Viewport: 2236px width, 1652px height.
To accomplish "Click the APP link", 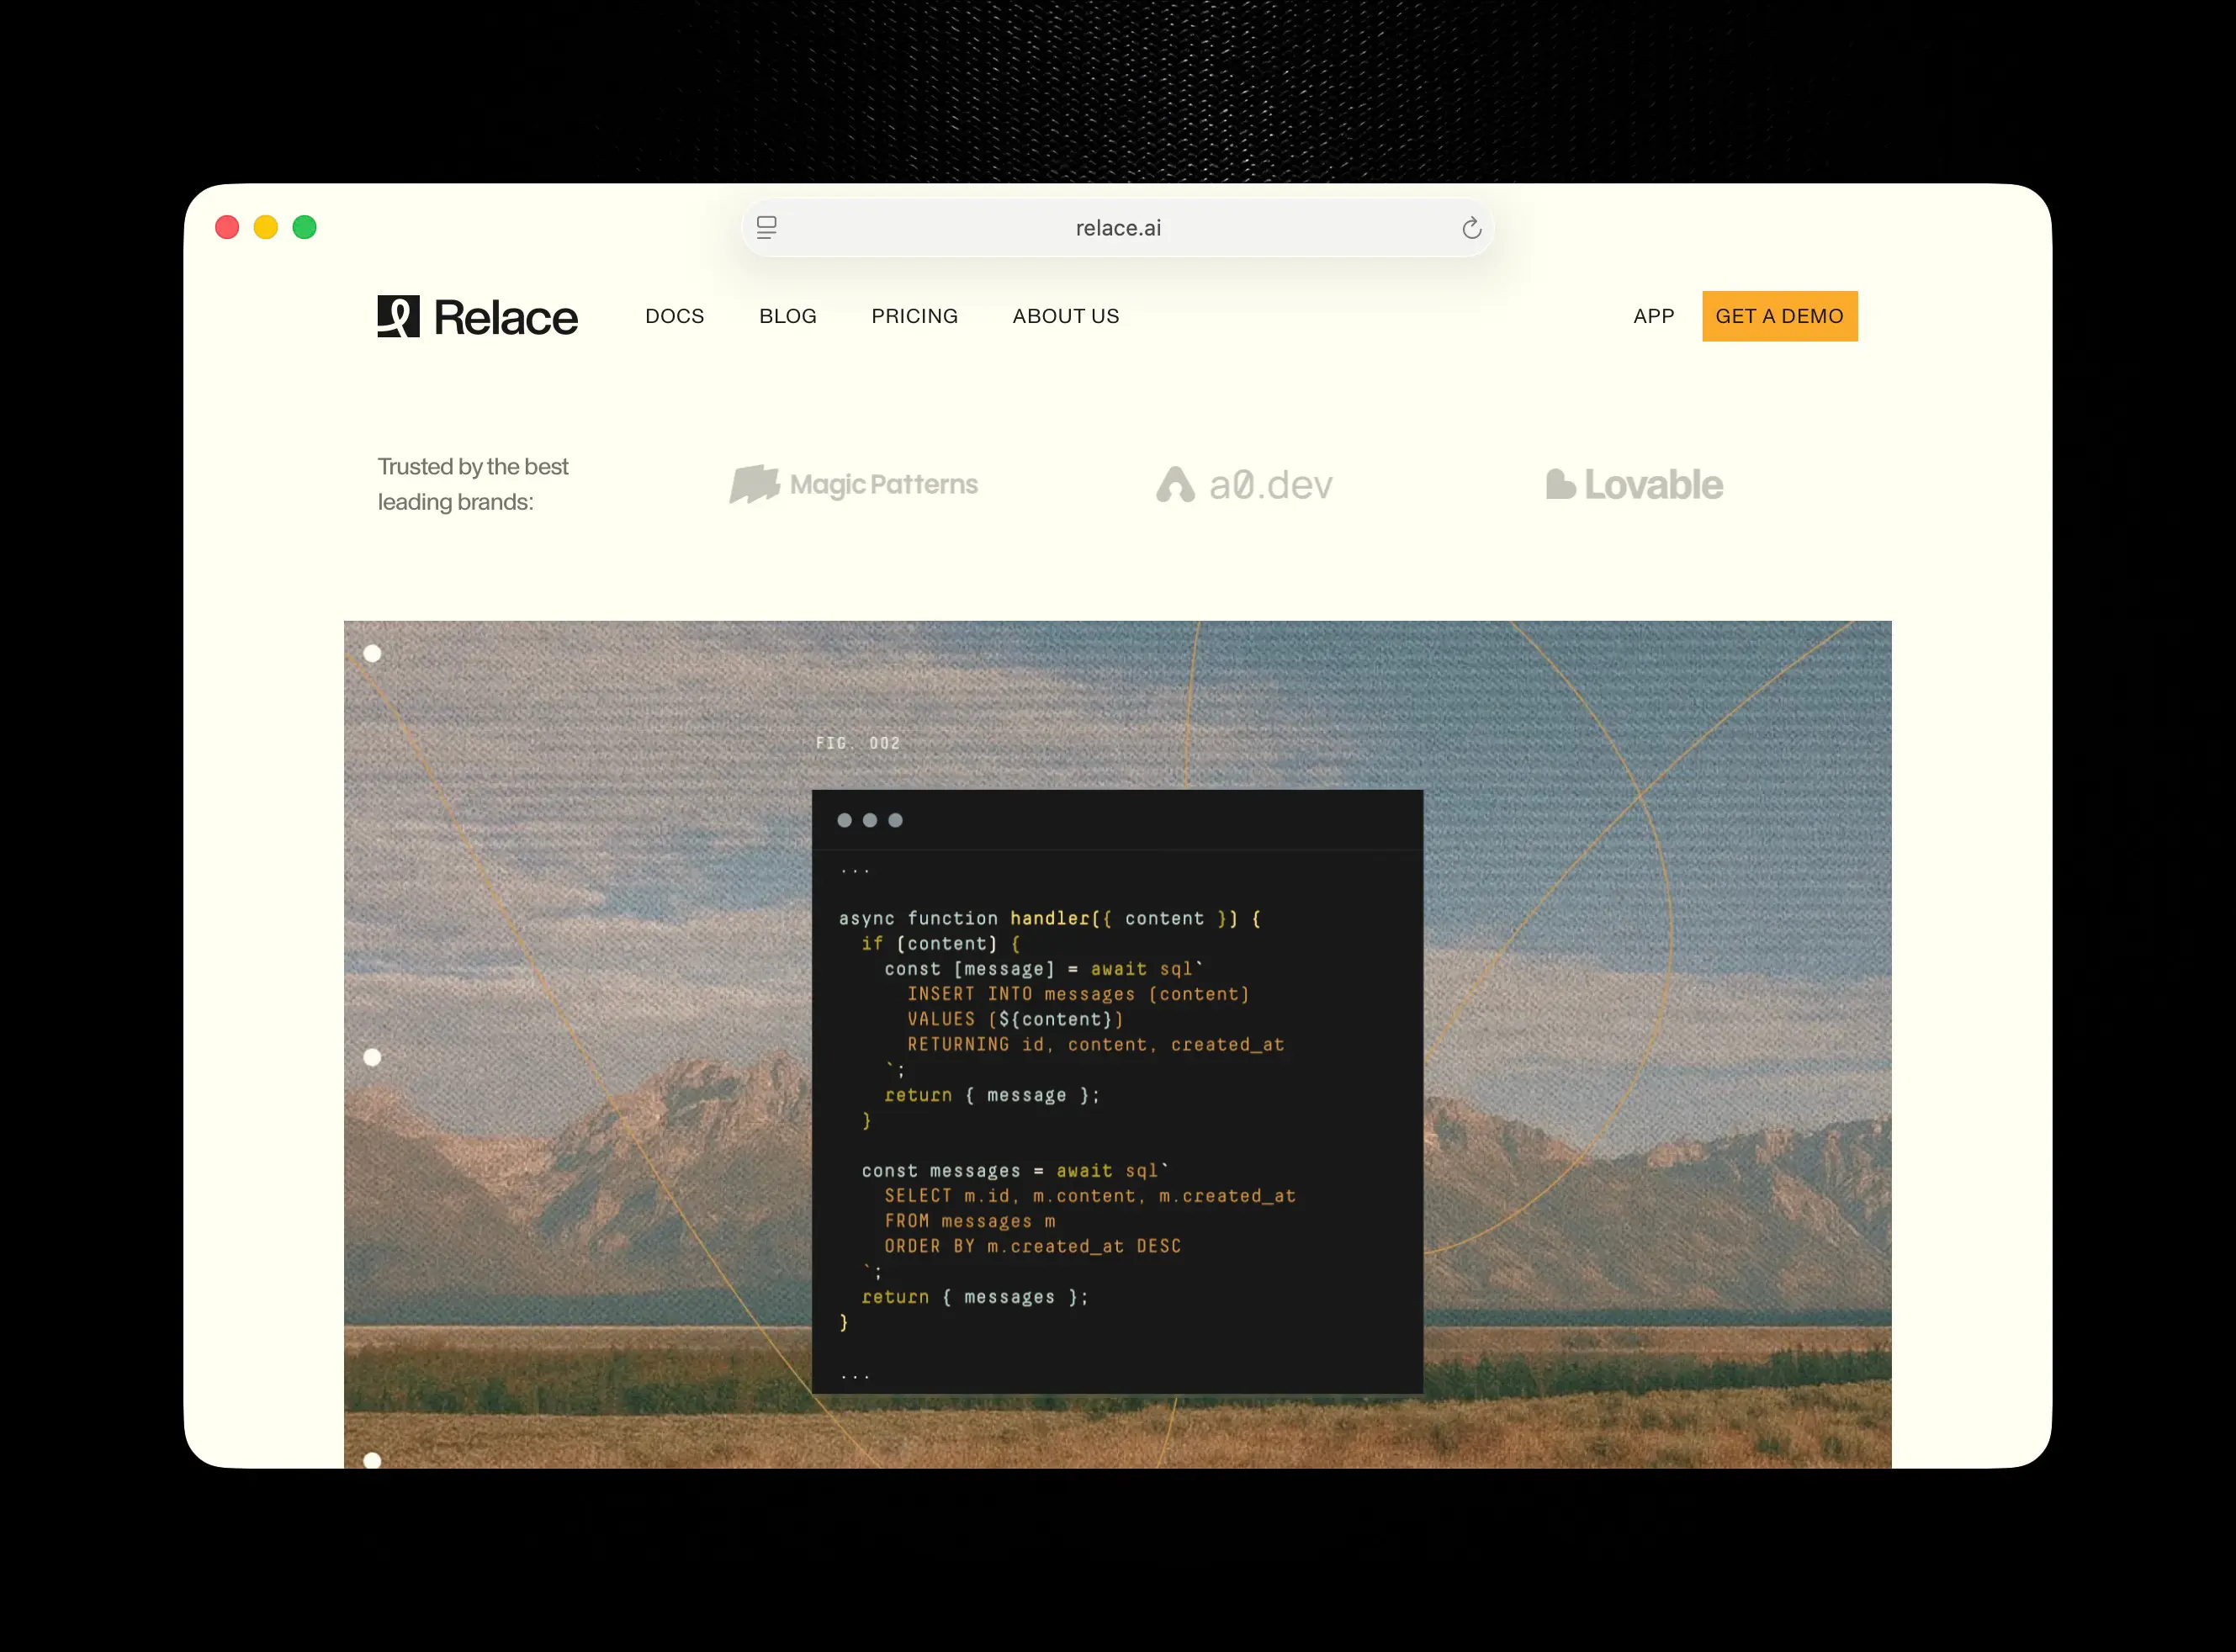I will coord(1653,316).
